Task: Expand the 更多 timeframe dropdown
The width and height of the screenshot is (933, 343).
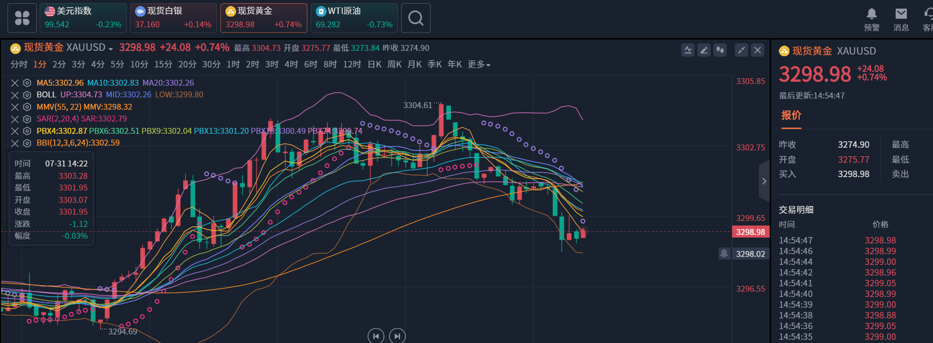Action: 479,64
